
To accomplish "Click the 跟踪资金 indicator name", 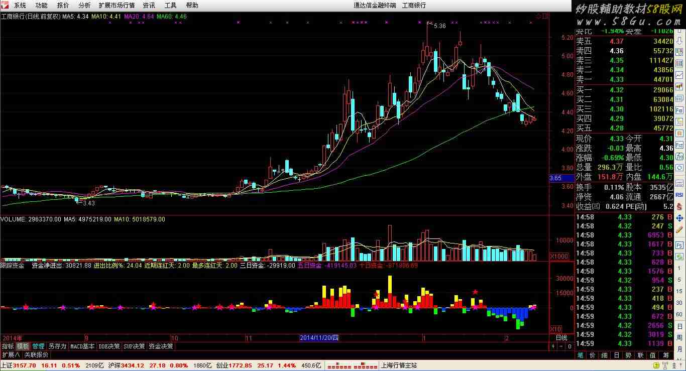I will [x=12, y=265].
